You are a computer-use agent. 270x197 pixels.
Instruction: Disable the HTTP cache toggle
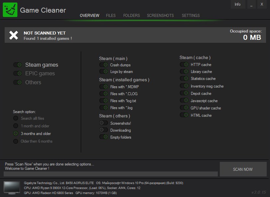tap(184, 64)
